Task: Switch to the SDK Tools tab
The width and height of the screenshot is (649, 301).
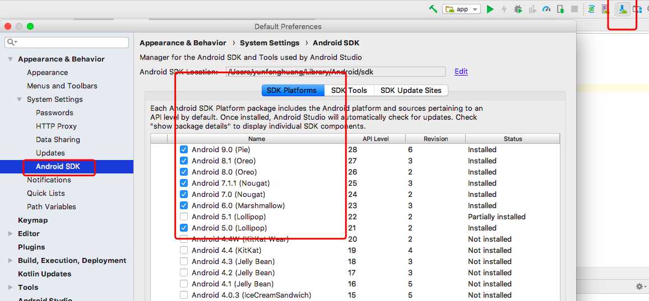Action: (x=349, y=90)
